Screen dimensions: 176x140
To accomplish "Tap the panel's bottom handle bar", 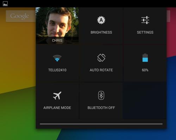I will pos(101,124).
